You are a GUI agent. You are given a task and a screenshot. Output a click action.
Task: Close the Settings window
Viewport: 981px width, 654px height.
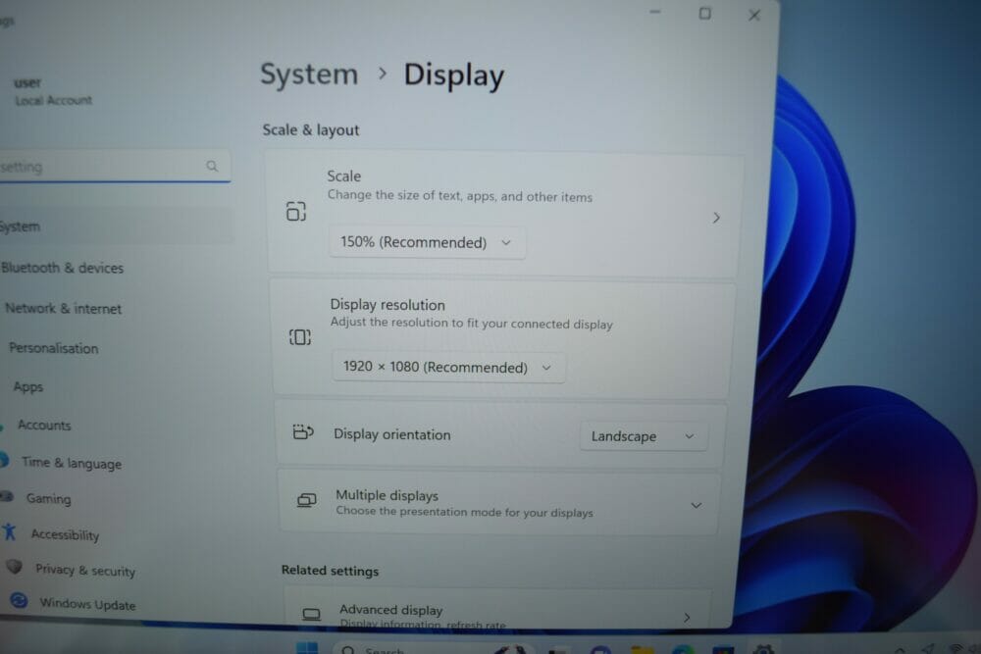[753, 15]
